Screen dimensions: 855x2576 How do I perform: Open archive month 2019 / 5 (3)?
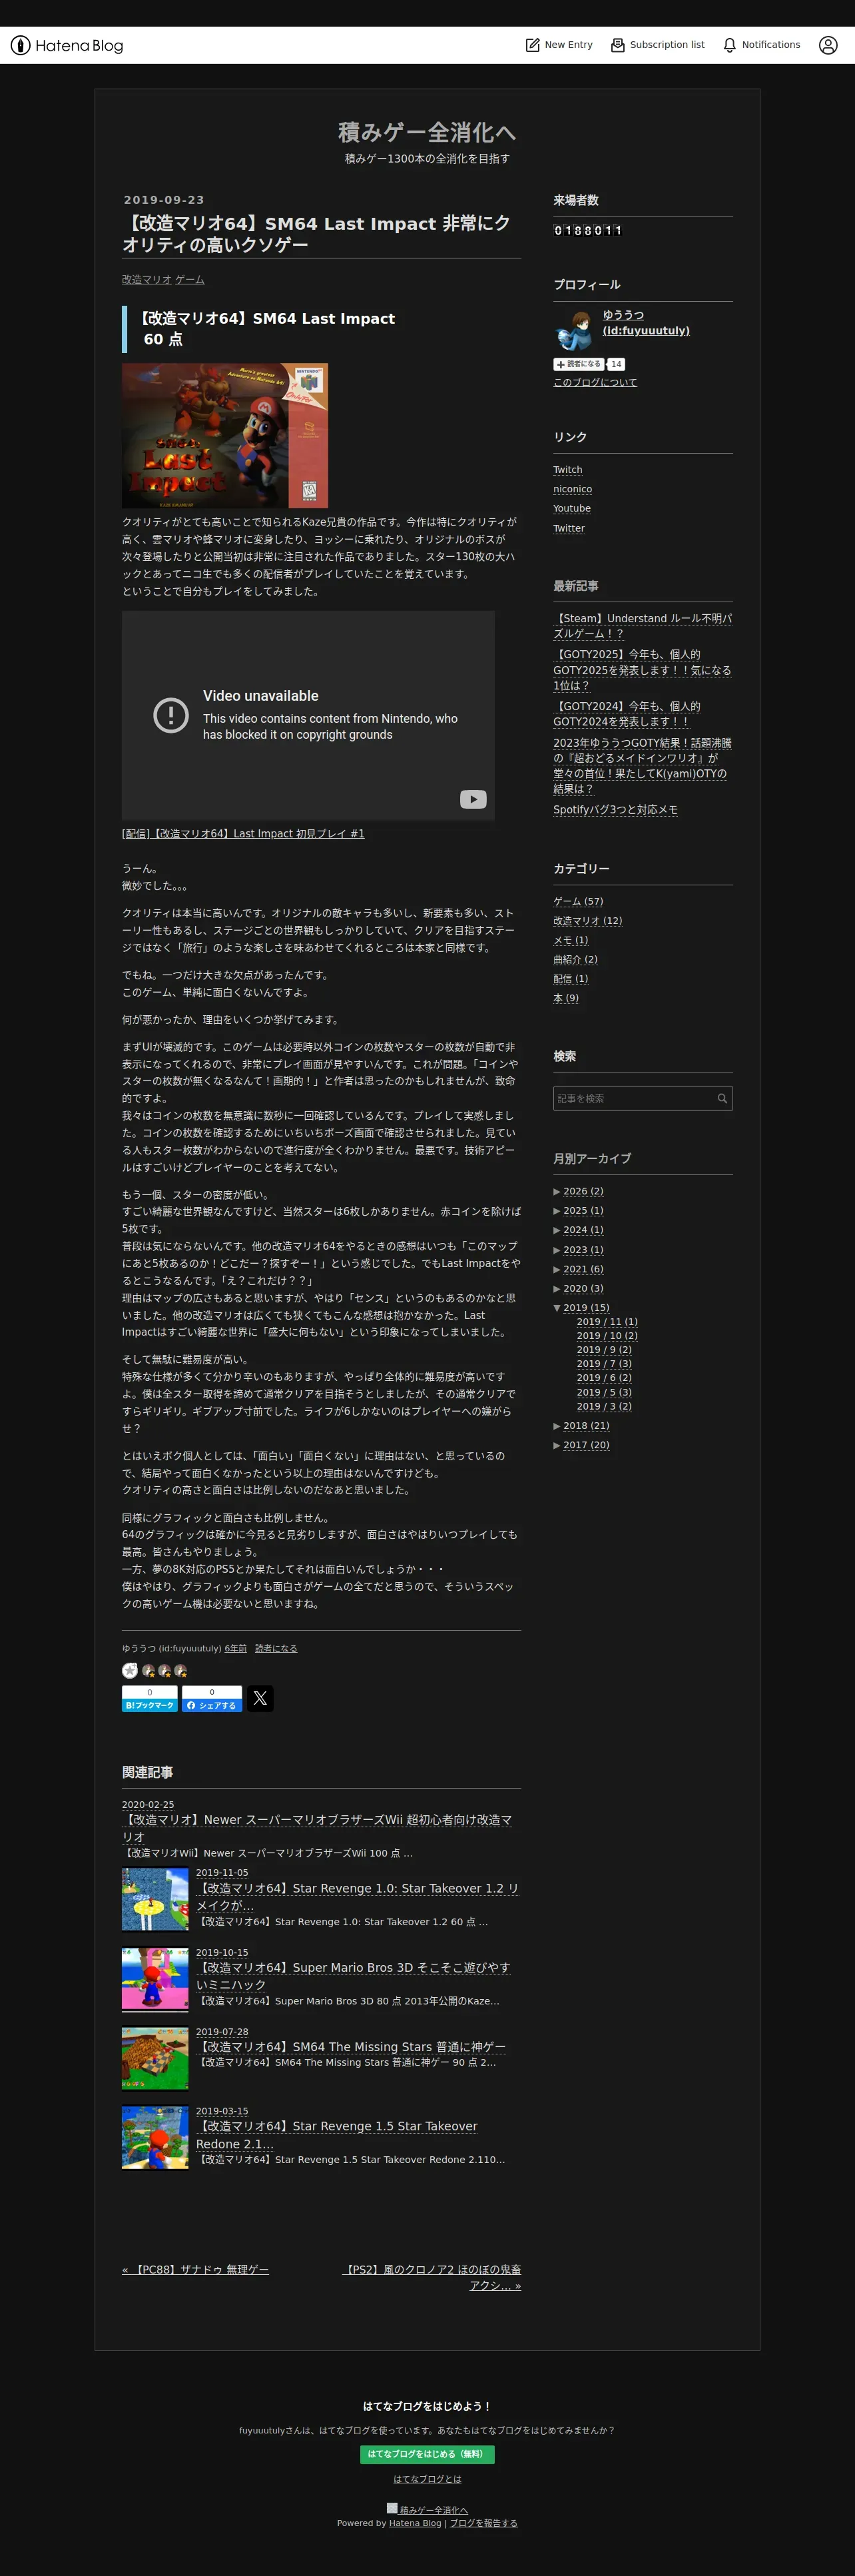click(604, 1392)
